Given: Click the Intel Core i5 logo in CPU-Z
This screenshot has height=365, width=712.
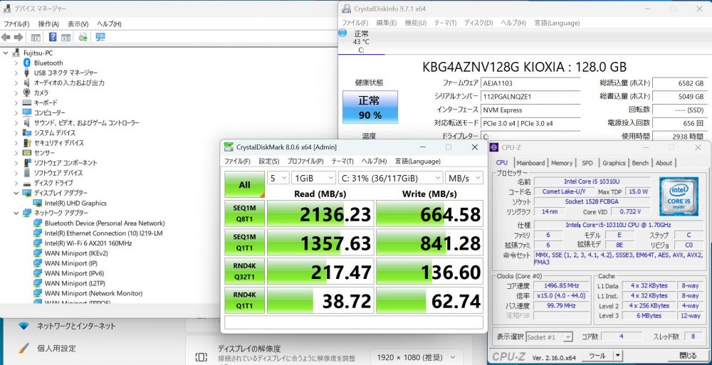Looking at the screenshot, I should tap(679, 196).
